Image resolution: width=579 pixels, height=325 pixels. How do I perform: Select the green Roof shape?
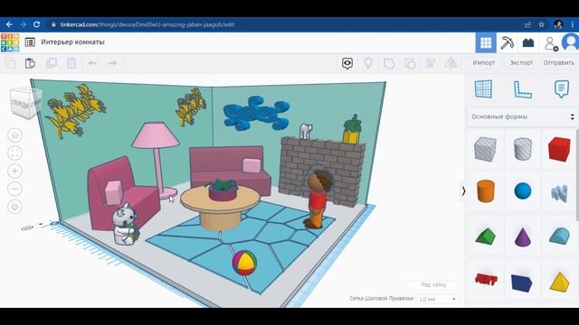pyautogui.click(x=485, y=236)
